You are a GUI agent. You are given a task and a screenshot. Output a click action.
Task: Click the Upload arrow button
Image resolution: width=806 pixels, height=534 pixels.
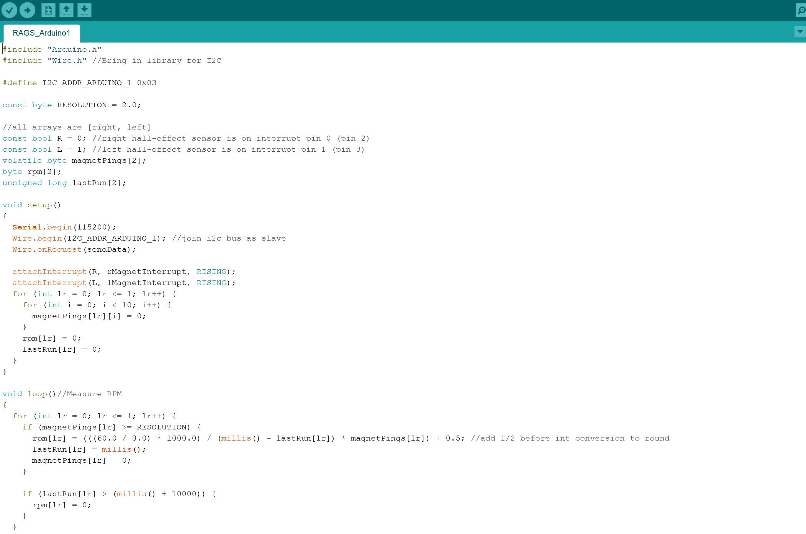[x=27, y=10]
